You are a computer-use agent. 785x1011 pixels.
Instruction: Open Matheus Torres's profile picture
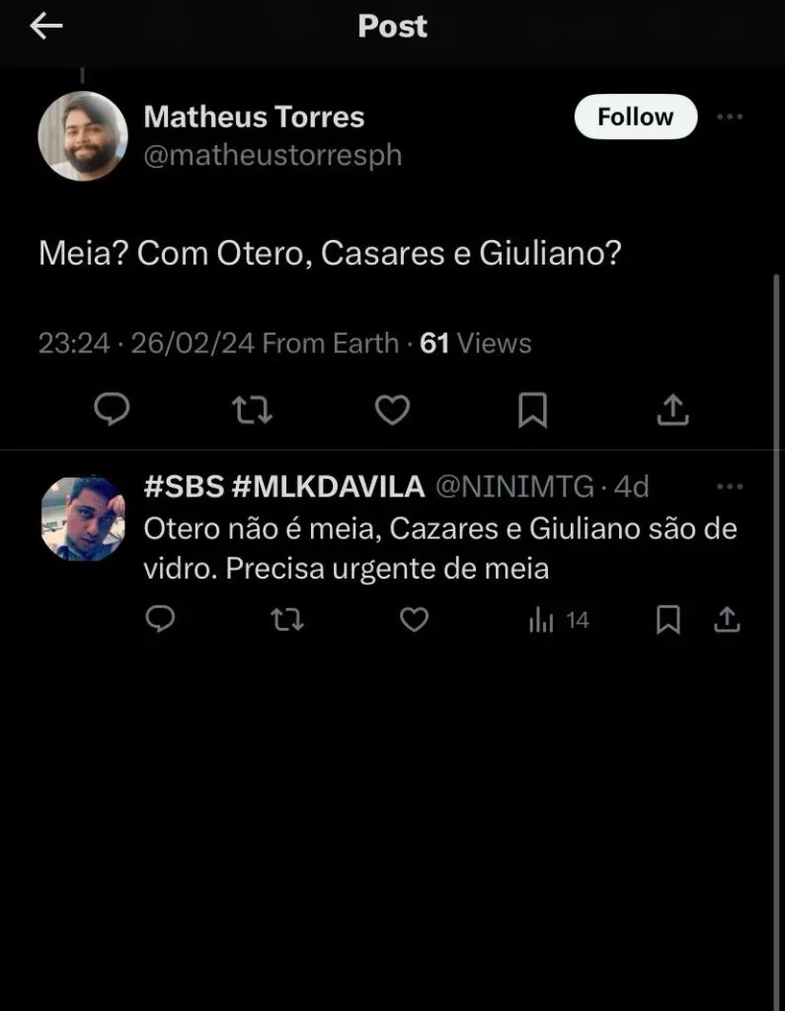(x=83, y=136)
